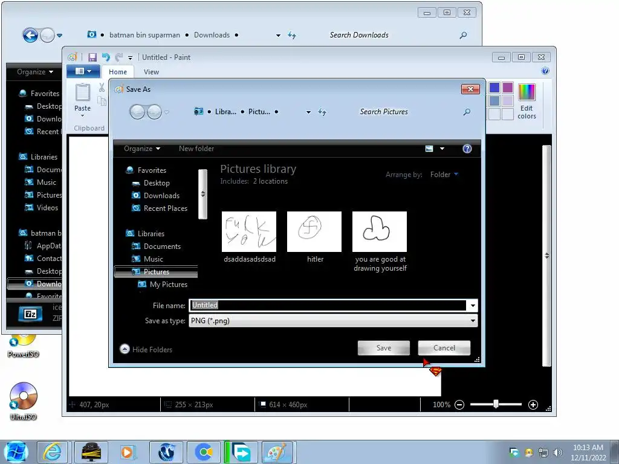The image size is (619, 464).
Task: Select the magenta color swatch in Paint palette
Action: 508,87
